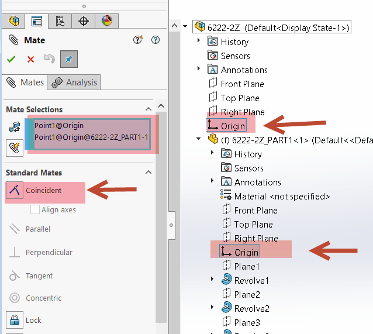Open the Mate help question mark icon
This screenshot has width=373, height=334.
(156, 40)
